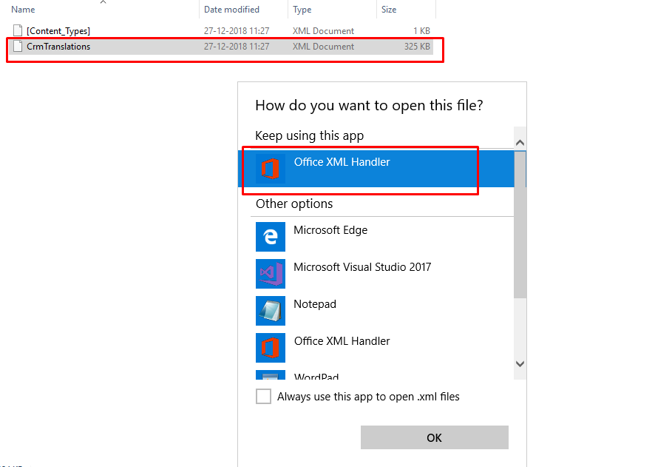Image resolution: width=672 pixels, height=467 pixels.
Task: Click the app list scrollbar thumb
Action: 520,224
